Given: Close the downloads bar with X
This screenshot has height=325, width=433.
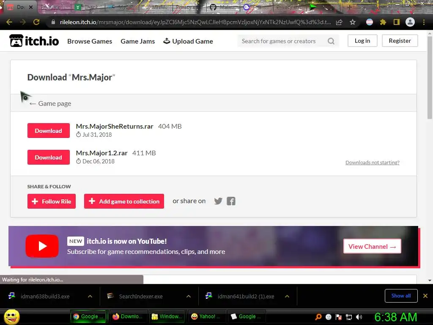Looking at the screenshot, I should click(425, 296).
